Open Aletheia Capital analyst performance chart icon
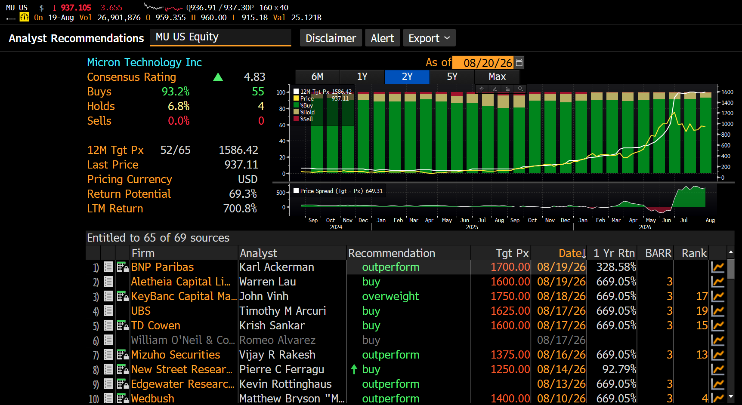The height and width of the screenshot is (405, 742). 717,282
